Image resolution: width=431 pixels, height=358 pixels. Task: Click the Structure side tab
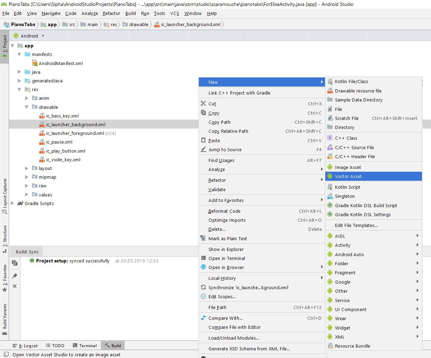[5, 239]
